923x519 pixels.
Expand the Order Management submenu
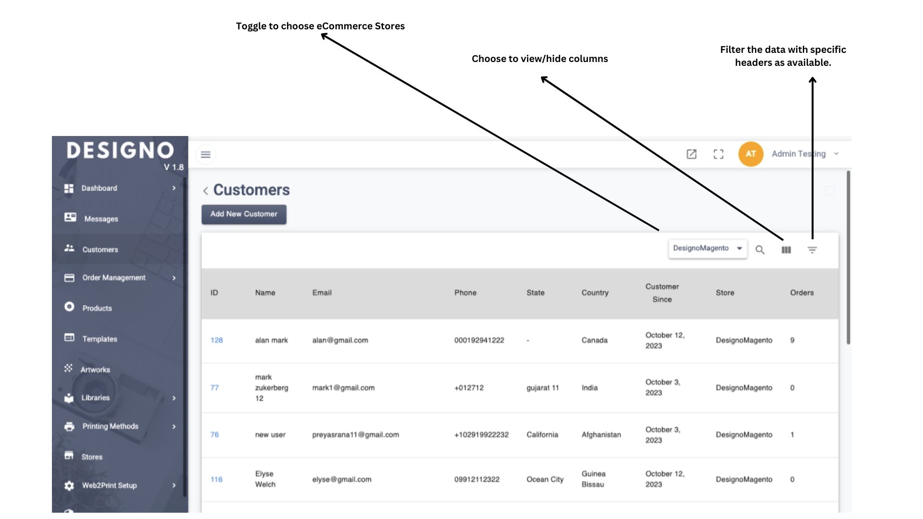174,278
